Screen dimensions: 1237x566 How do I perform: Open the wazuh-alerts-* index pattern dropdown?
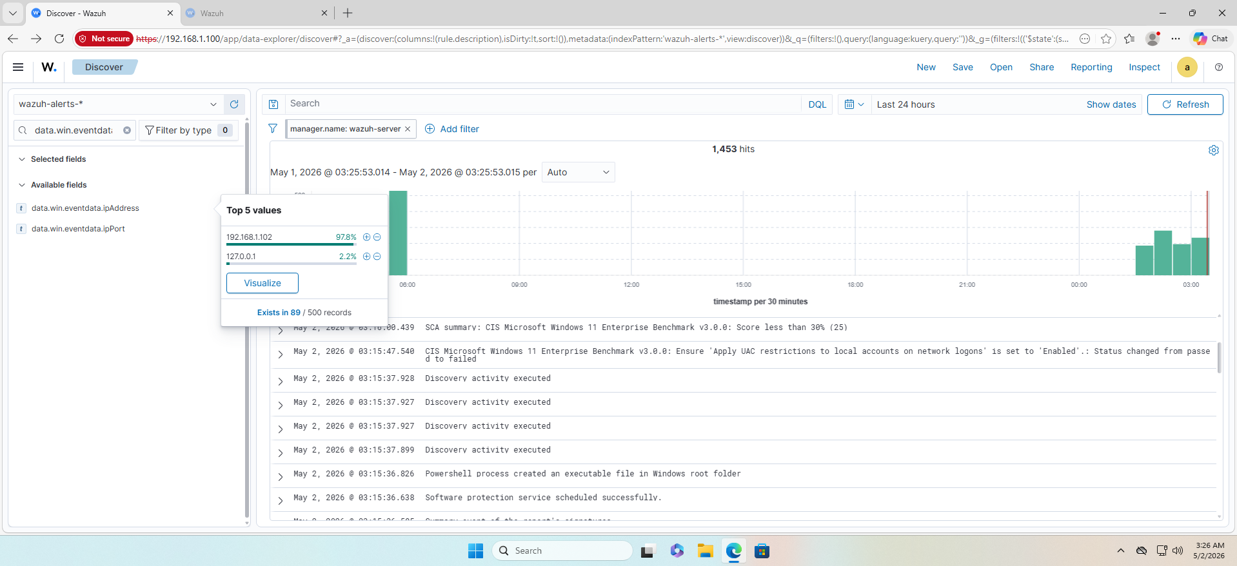coord(119,104)
